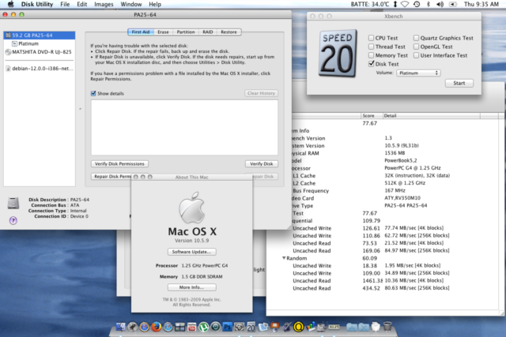Click the YouTube icon in the Dock

pyautogui.click(x=191, y=327)
